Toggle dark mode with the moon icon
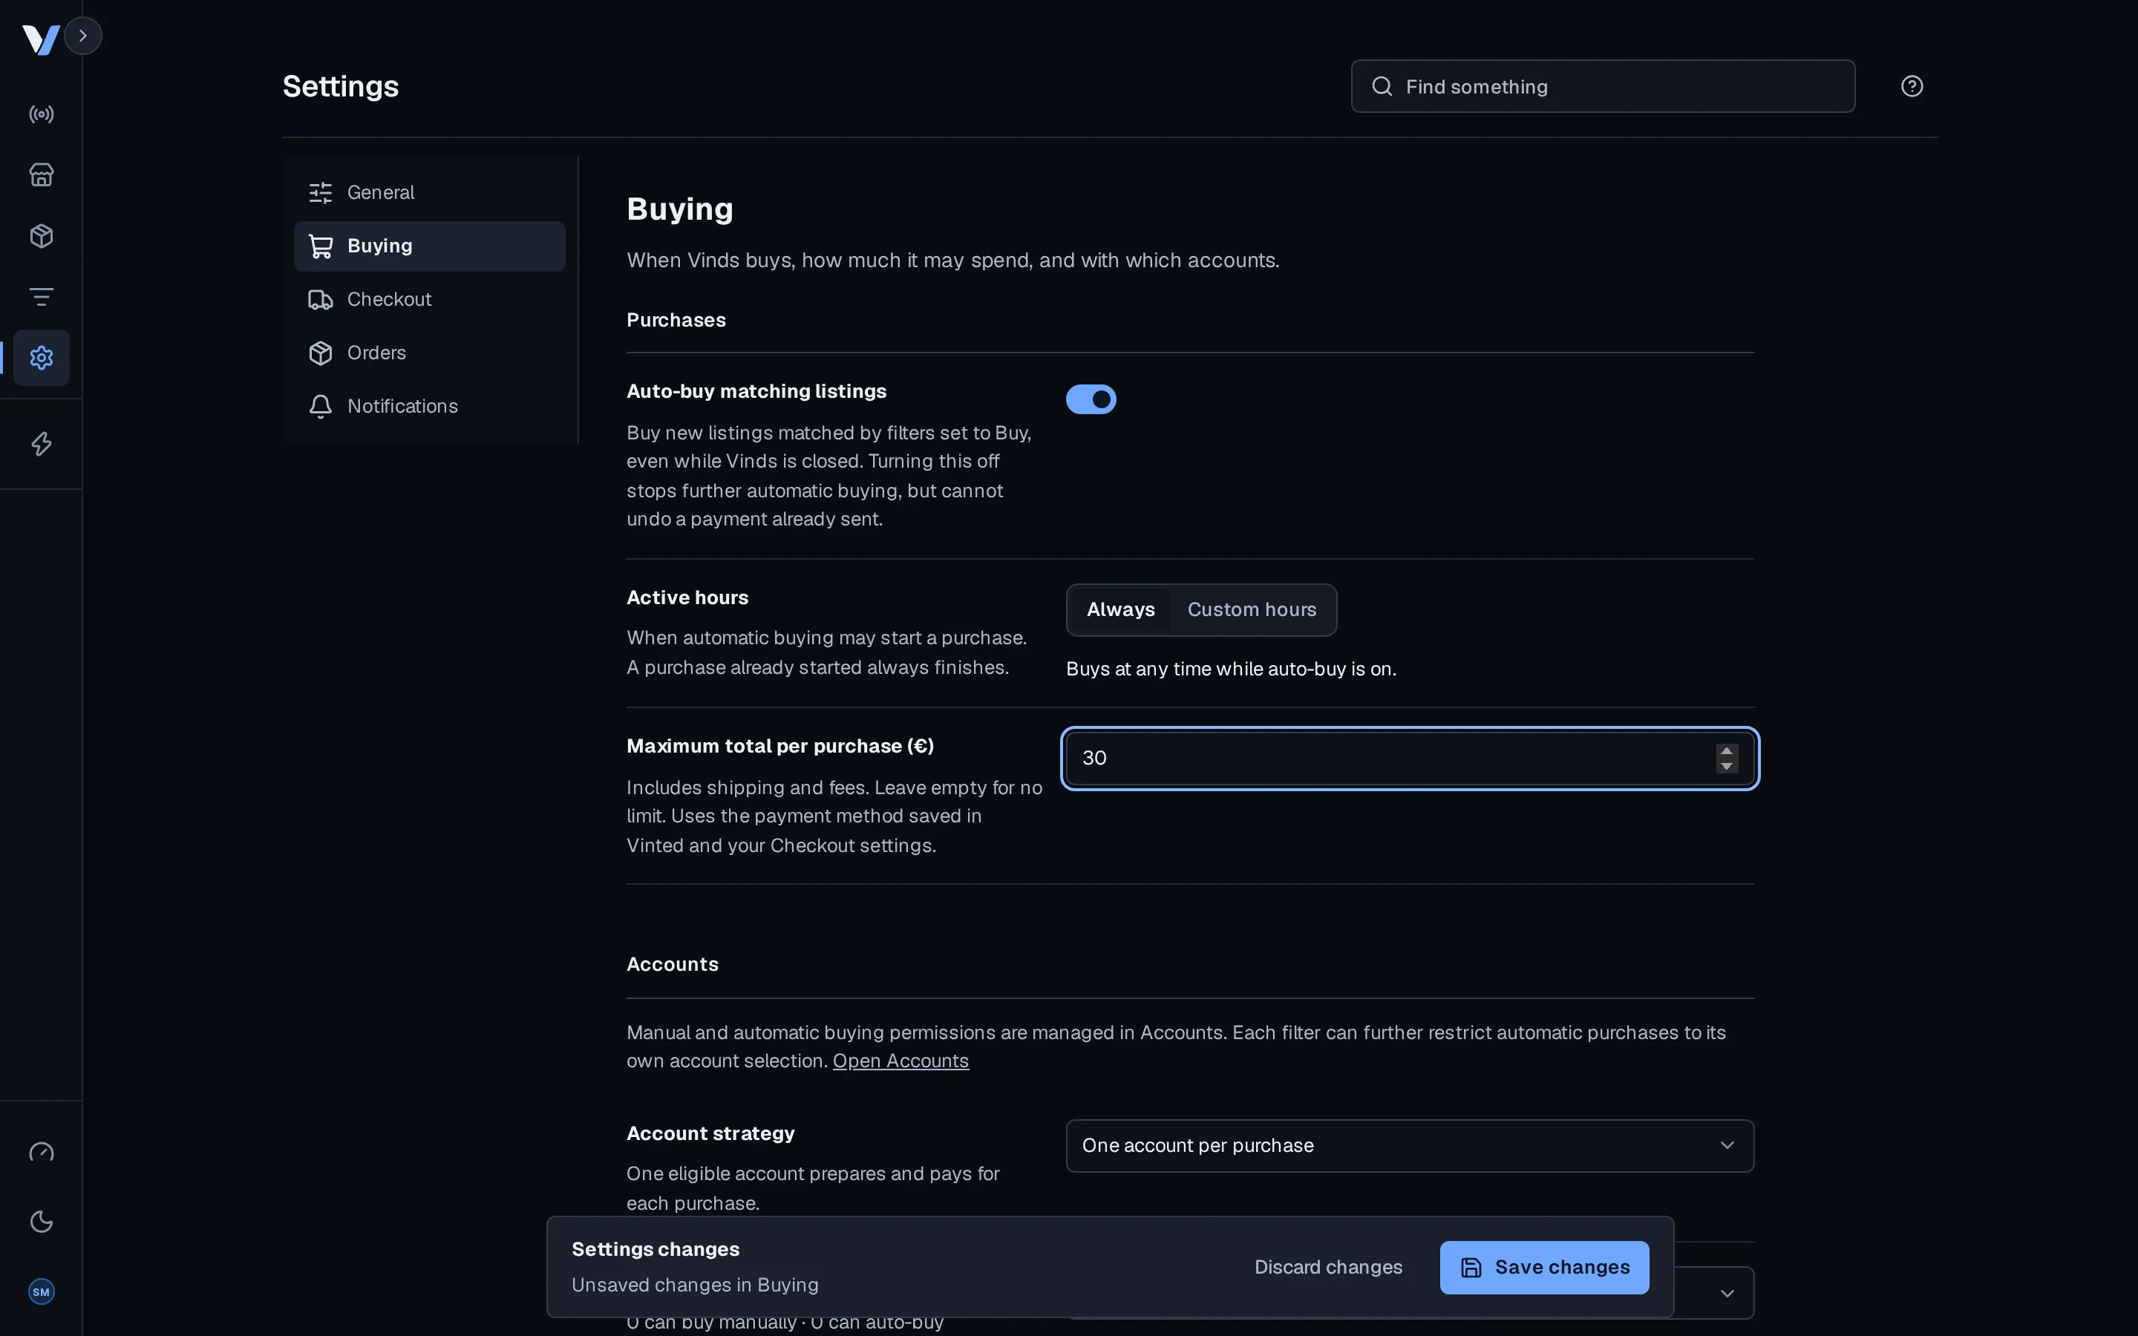The height and width of the screenshot is (1336, 2138). pyautogui.click(x=42, y=1222)
